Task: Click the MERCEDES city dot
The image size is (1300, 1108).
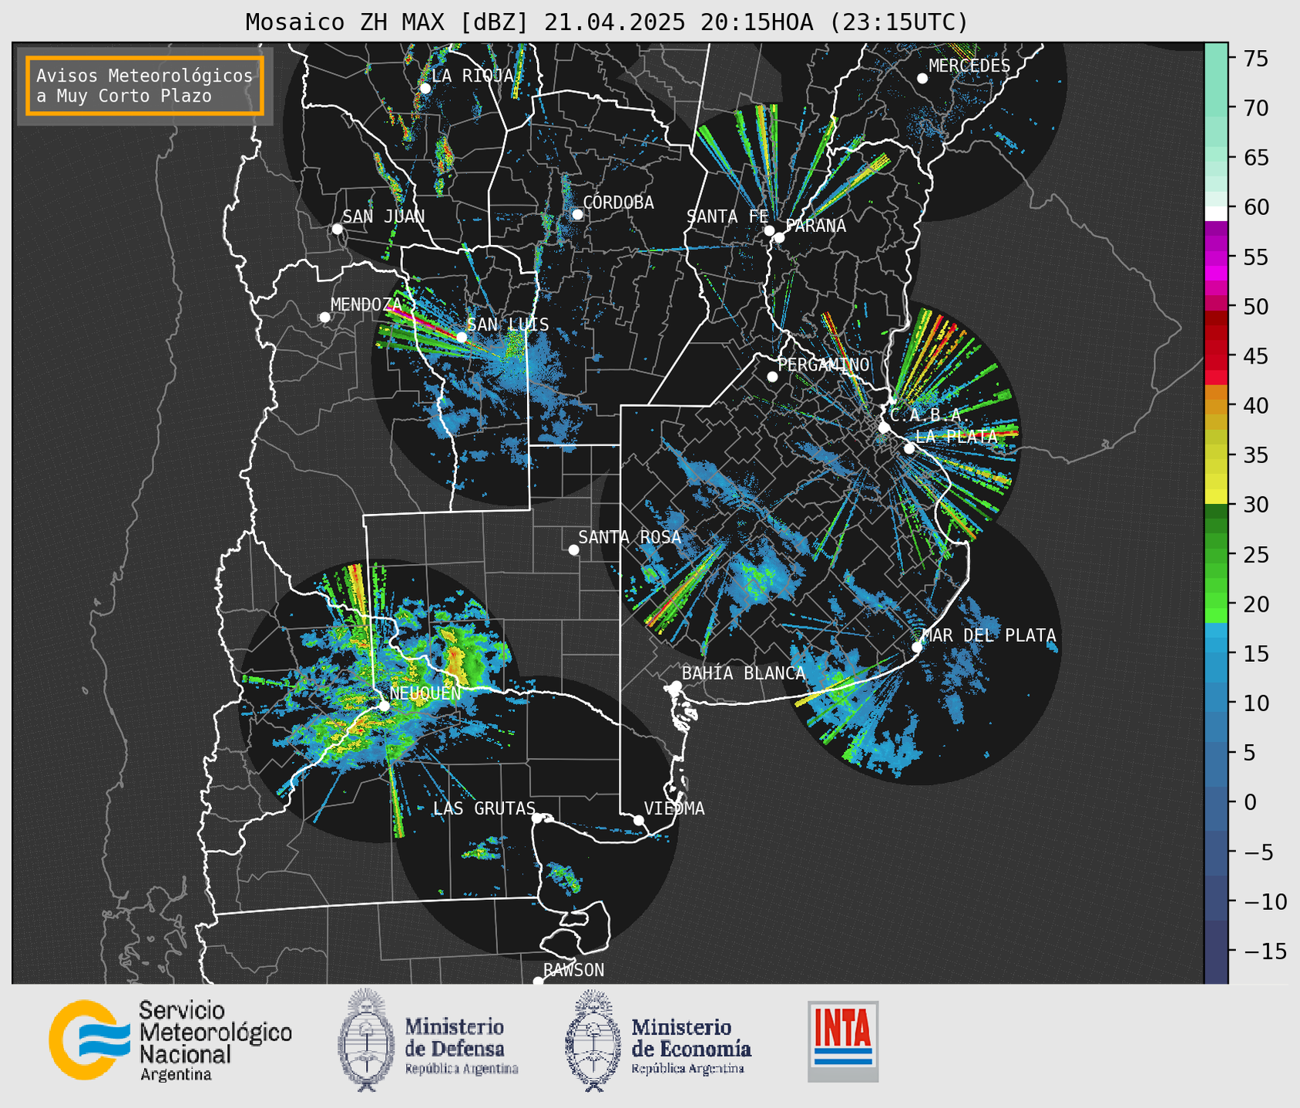Action: click(x=922, y=79)
